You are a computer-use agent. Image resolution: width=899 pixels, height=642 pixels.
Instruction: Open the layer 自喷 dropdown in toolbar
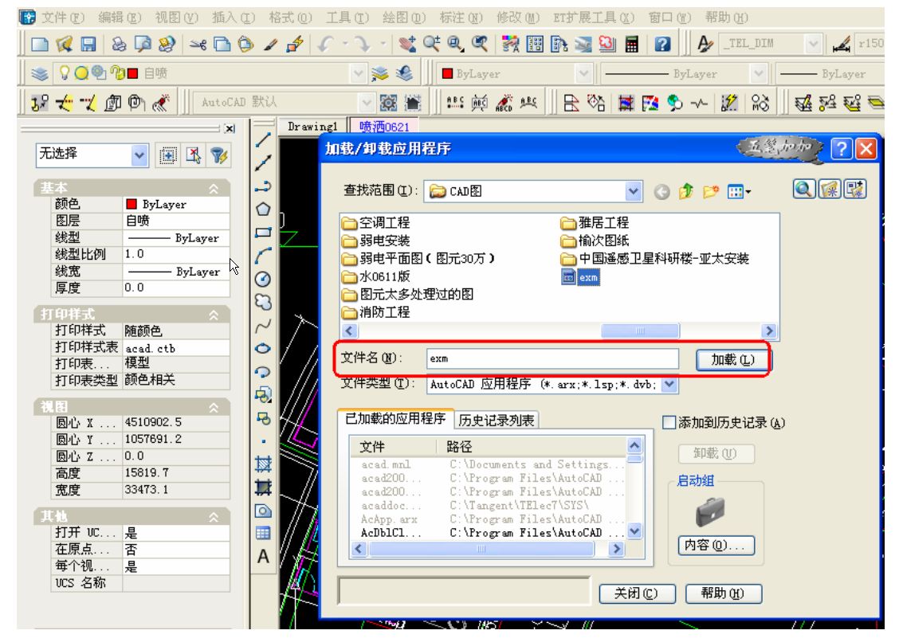pyautogui.click(x=358, y=73)
